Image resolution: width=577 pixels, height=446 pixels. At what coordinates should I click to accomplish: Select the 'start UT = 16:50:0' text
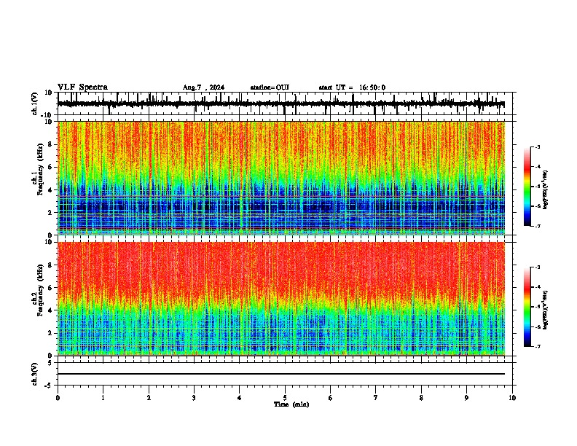click(352, 87)
